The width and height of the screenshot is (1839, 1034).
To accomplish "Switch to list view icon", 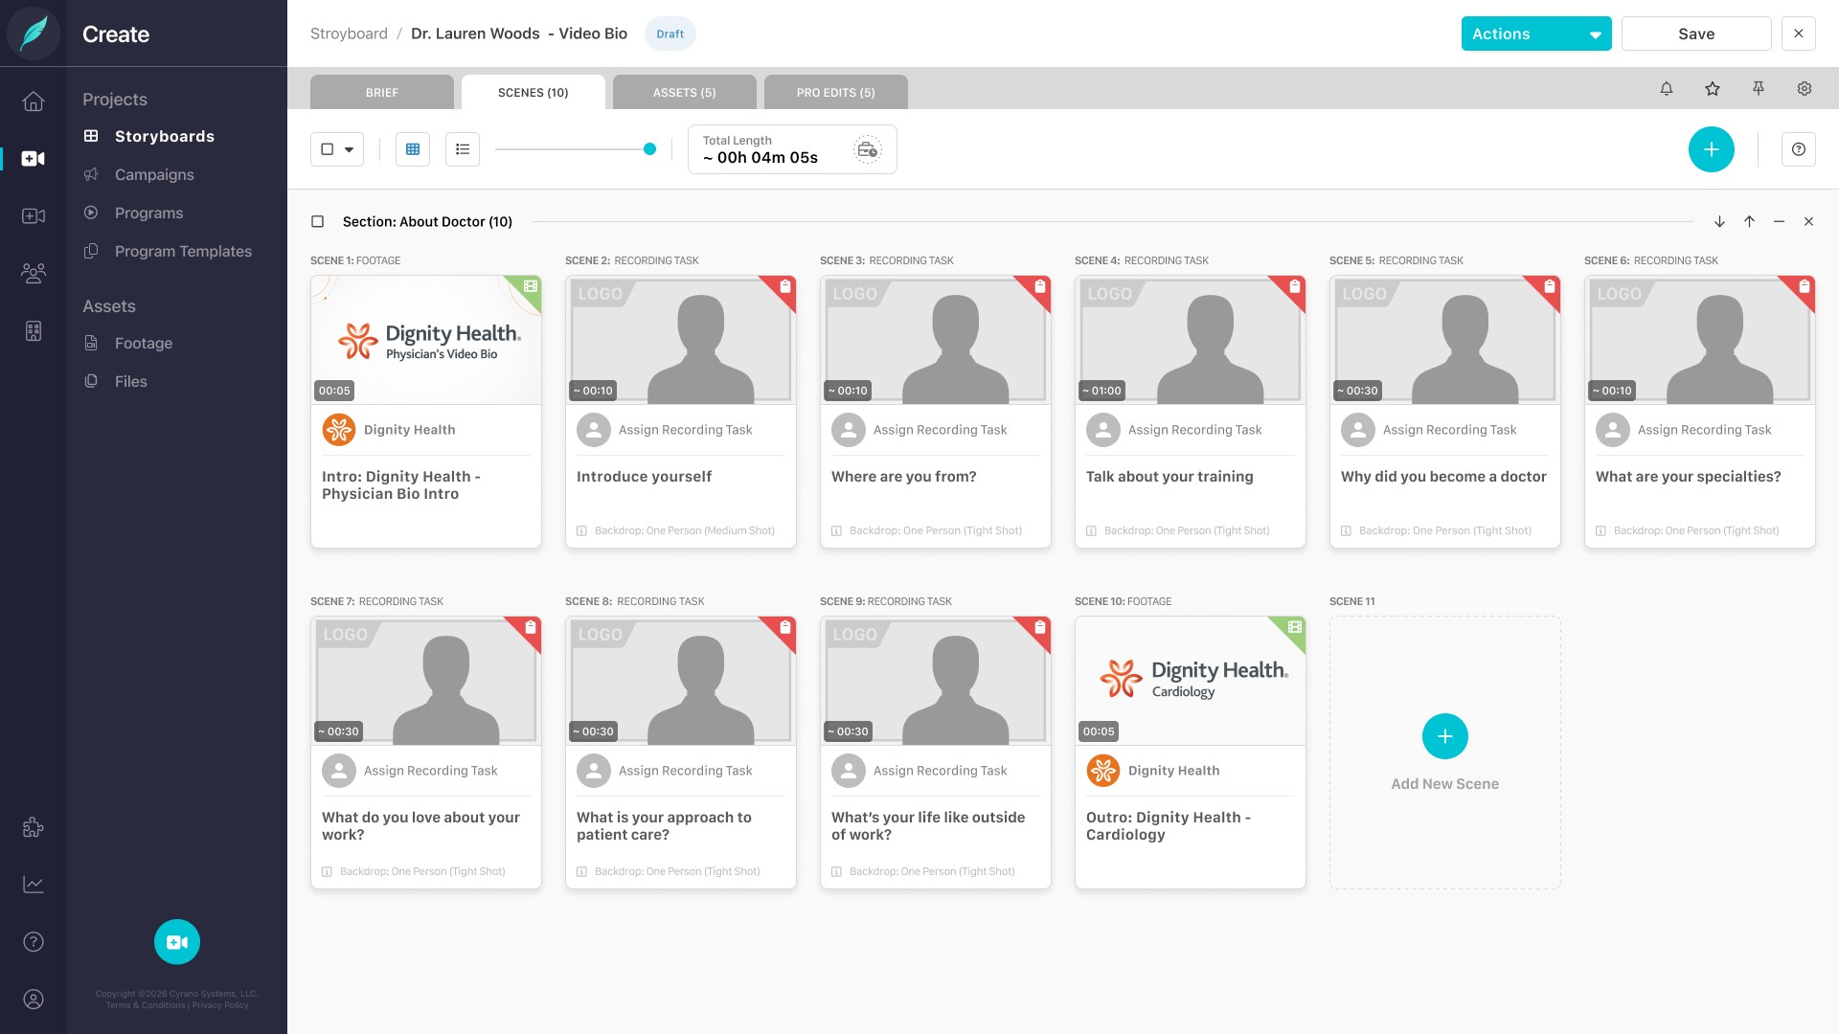I will [x=463, y=149].
